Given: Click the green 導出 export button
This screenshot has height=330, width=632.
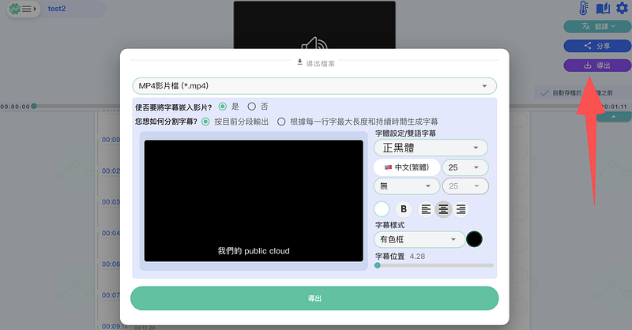Looking at the screenshot, I should click(314, 298).
